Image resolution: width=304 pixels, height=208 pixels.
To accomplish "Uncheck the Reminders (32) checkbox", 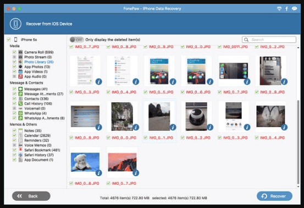I will click(14, 140).
